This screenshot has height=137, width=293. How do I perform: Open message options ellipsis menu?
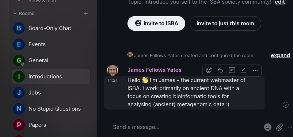[255, 70]
